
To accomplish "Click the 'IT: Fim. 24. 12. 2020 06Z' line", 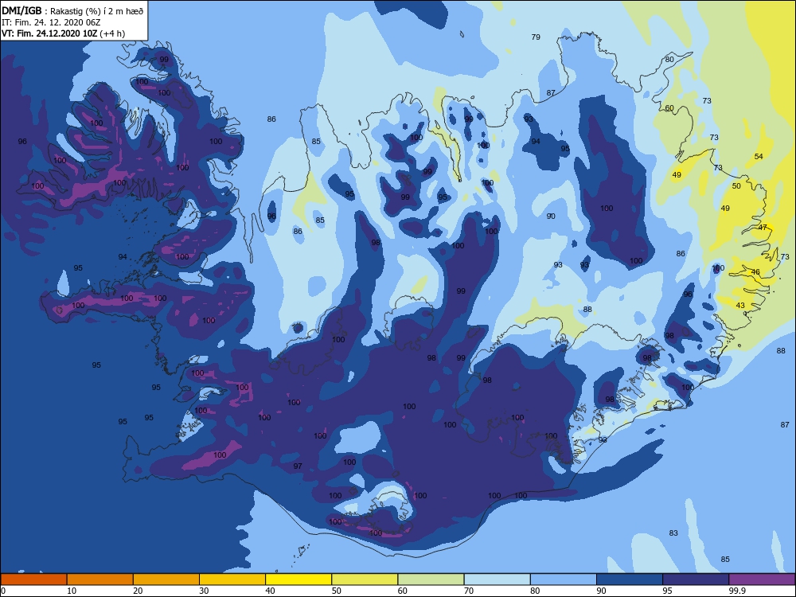I will pyautogui.click(x=51, y=22).
